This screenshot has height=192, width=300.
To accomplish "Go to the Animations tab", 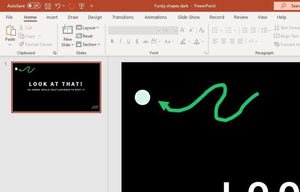I will (x=156, y=17).
